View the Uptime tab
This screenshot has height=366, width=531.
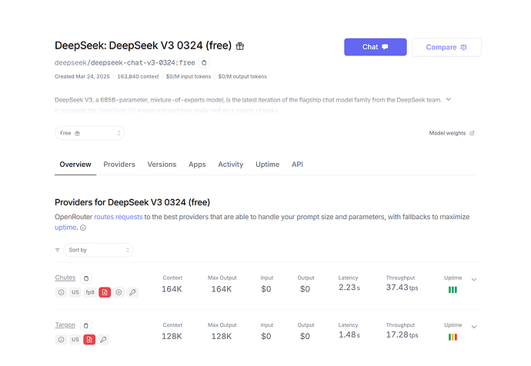pos(268,165)
